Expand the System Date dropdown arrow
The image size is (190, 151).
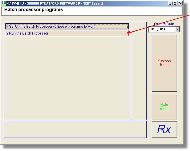tap(177, 29)
